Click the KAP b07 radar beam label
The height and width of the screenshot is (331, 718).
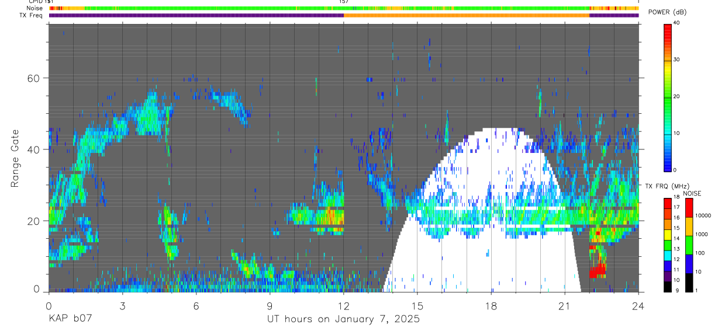(x=71, y=319)
